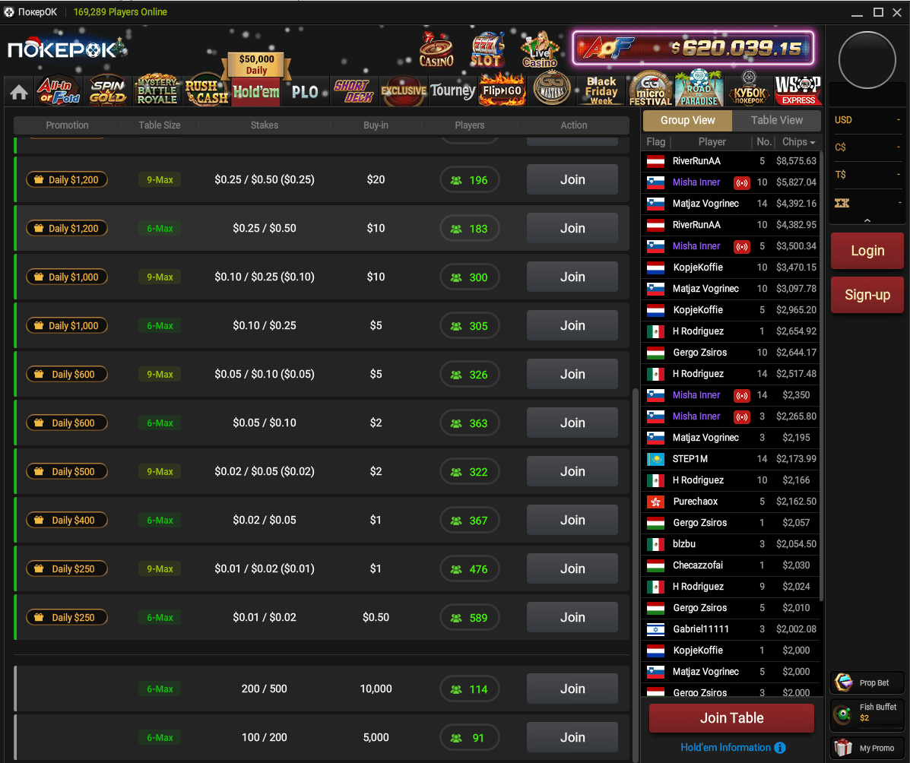Sort player list by Chips dropdown
Viewport: 910px width, 763px height.
click(x=798, y=142)
